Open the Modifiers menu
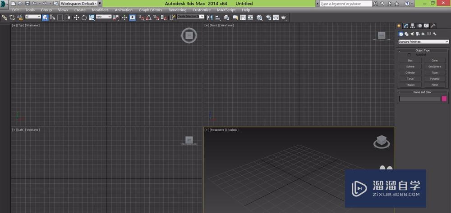This screenshot has width=451, height=213. pyautogui.click(x=100, y=10)
